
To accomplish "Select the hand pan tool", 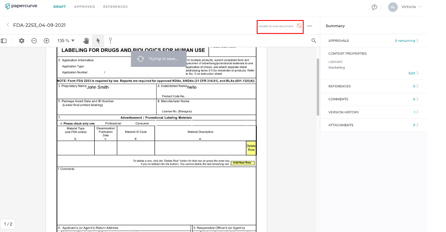I will pos(86,41).
